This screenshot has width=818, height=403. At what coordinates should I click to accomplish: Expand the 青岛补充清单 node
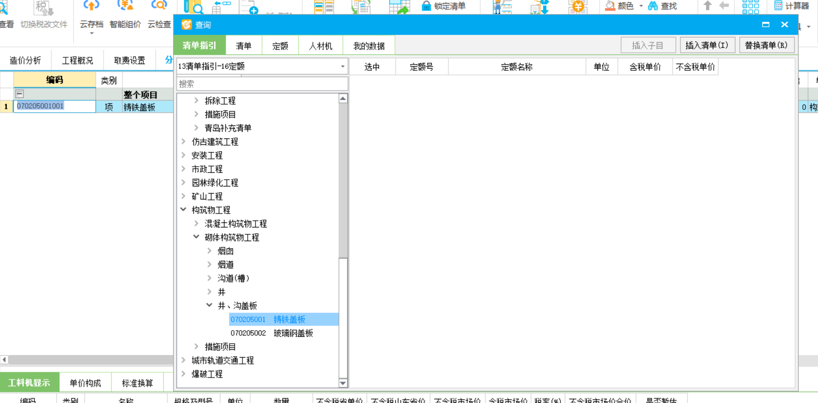click(x=197, y=128)
